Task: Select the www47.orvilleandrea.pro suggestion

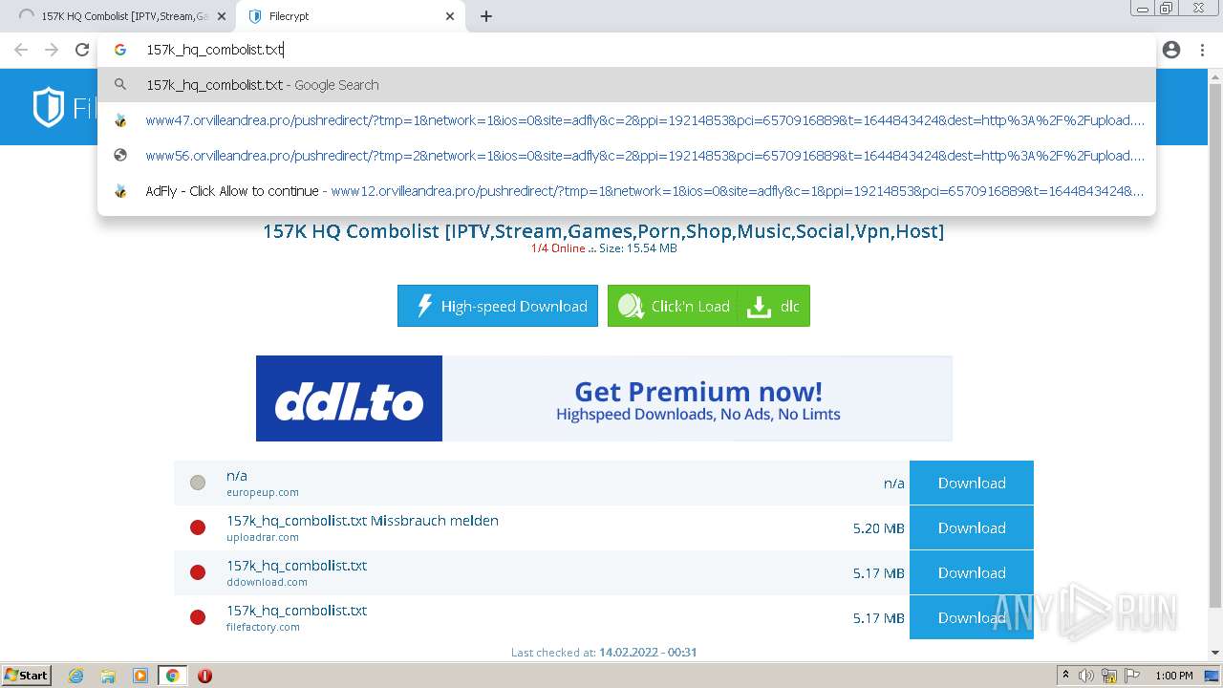Action: pyautogui.click(x=626, y=120)
